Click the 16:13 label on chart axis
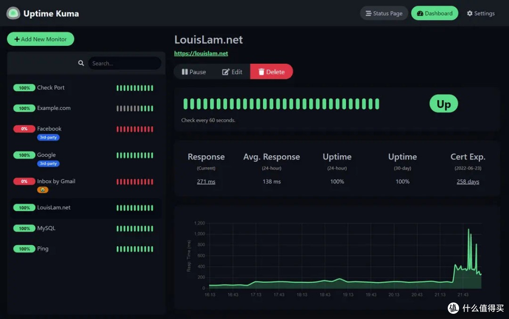Image resolution: width=509 pixels, height=319 pixels. (210, 294)
